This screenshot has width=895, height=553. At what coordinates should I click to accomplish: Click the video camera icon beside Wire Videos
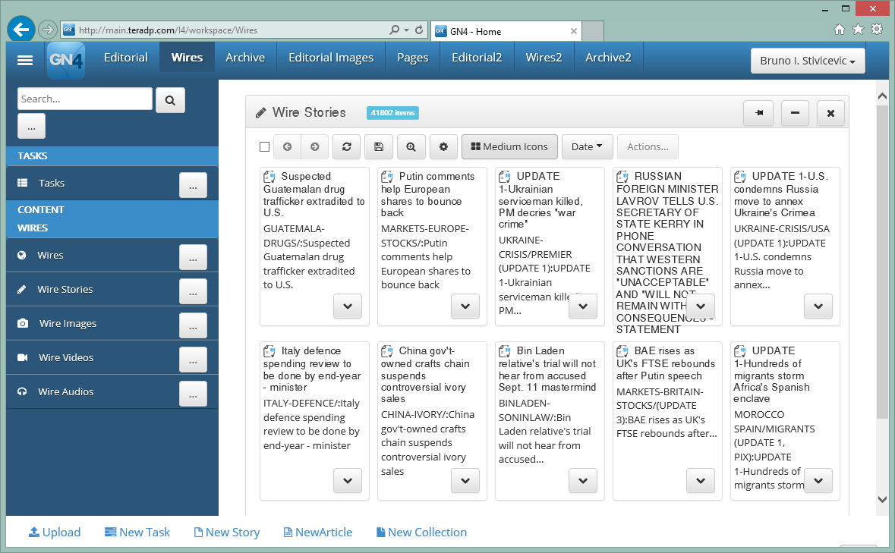point(23,357)
